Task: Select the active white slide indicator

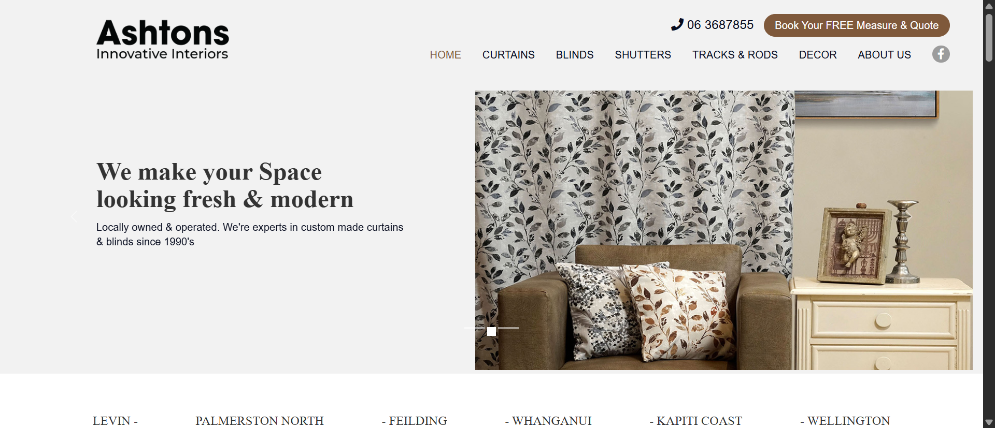Action: point(491,331)
